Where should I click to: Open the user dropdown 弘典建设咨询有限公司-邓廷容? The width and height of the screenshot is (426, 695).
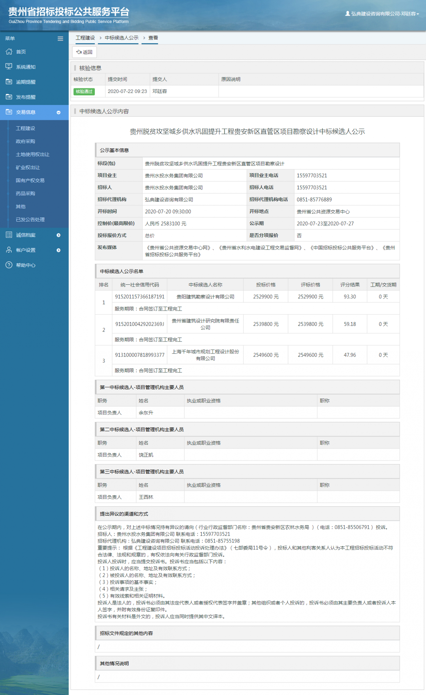pyautogui.click(x=382, y=14)
